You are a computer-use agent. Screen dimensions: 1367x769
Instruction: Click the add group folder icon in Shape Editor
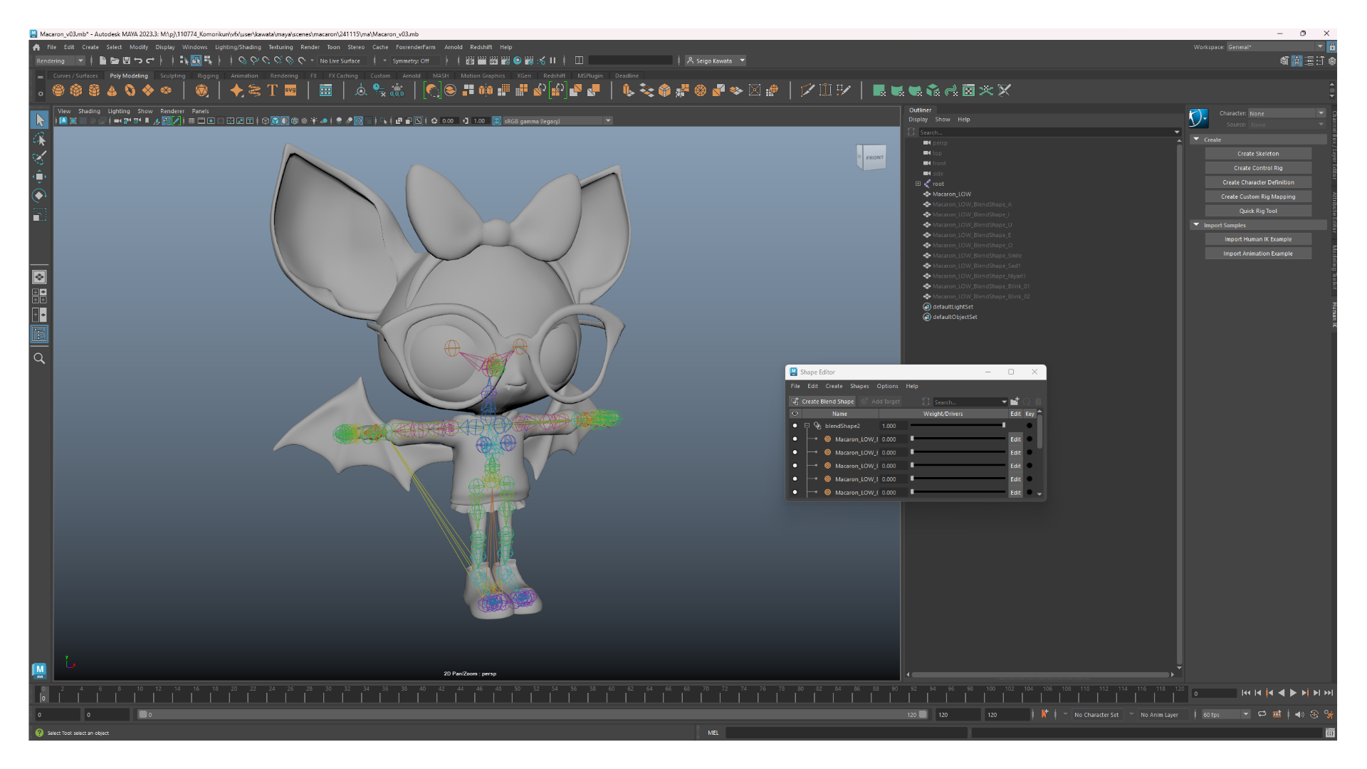pos(1015,402)
